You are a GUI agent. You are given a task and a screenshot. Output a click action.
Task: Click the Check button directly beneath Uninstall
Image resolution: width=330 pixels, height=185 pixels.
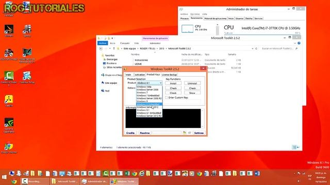point(192,88)
